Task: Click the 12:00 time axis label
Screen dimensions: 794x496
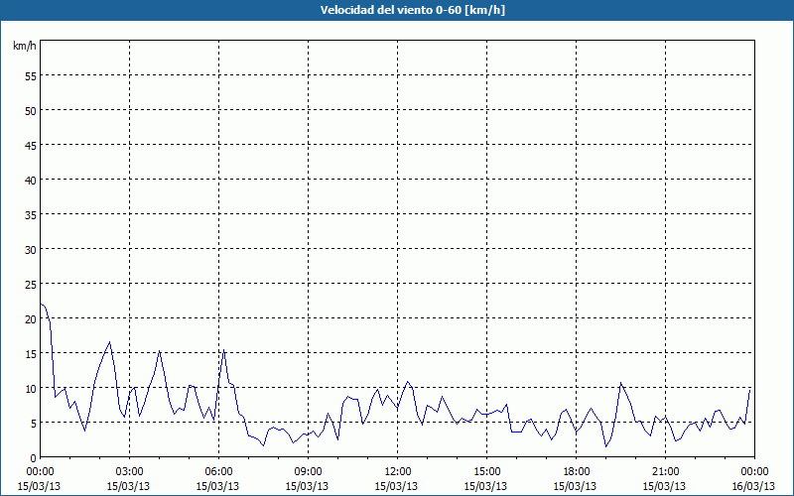Action: pos(398,472)
